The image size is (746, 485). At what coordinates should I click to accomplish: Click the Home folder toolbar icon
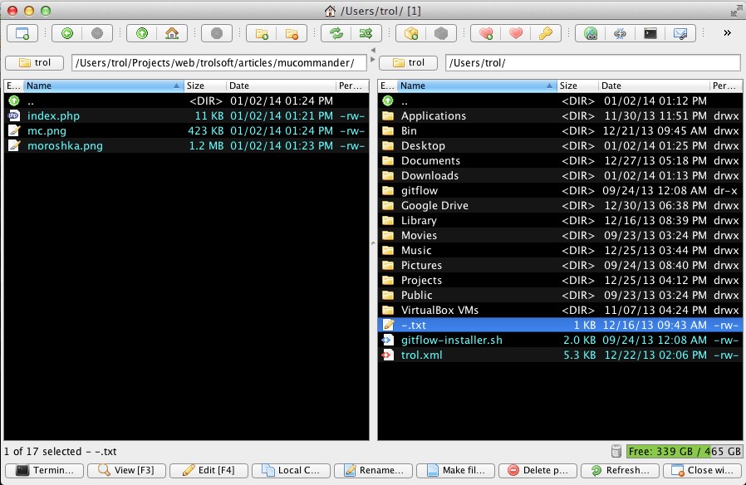click(x=171, y=33)
